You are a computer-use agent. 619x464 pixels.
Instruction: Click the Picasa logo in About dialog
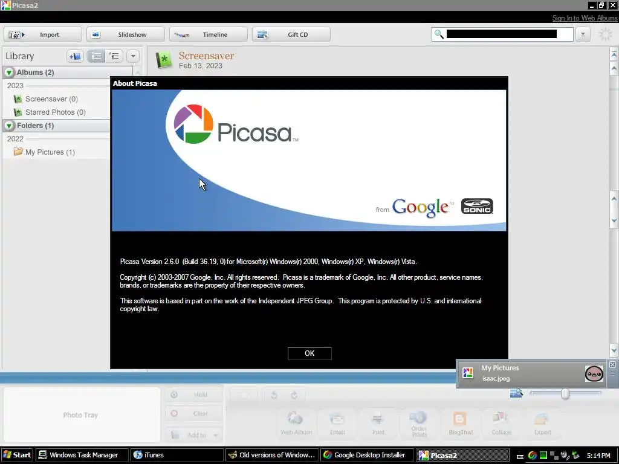(236, 124)
